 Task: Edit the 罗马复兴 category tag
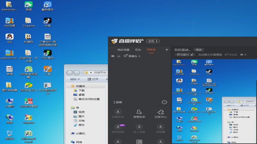[185, 54]
